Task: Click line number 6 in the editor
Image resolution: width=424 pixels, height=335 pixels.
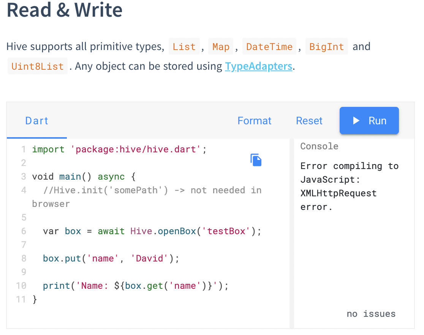Action: 23,231
